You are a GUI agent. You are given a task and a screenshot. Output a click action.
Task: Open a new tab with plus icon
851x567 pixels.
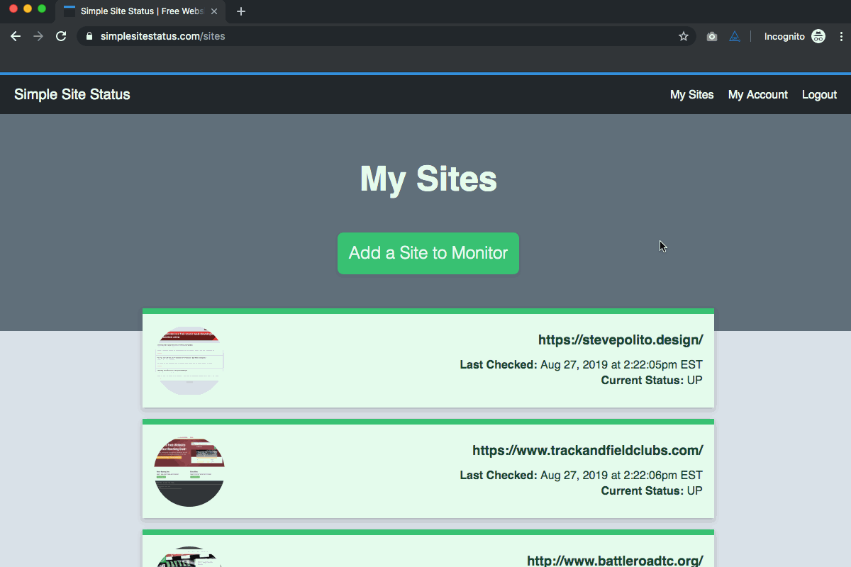(241, 11)
